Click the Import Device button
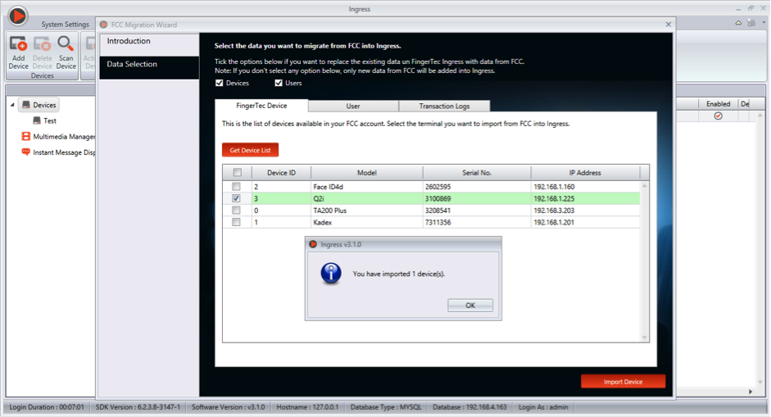 [x=623, y=382]
